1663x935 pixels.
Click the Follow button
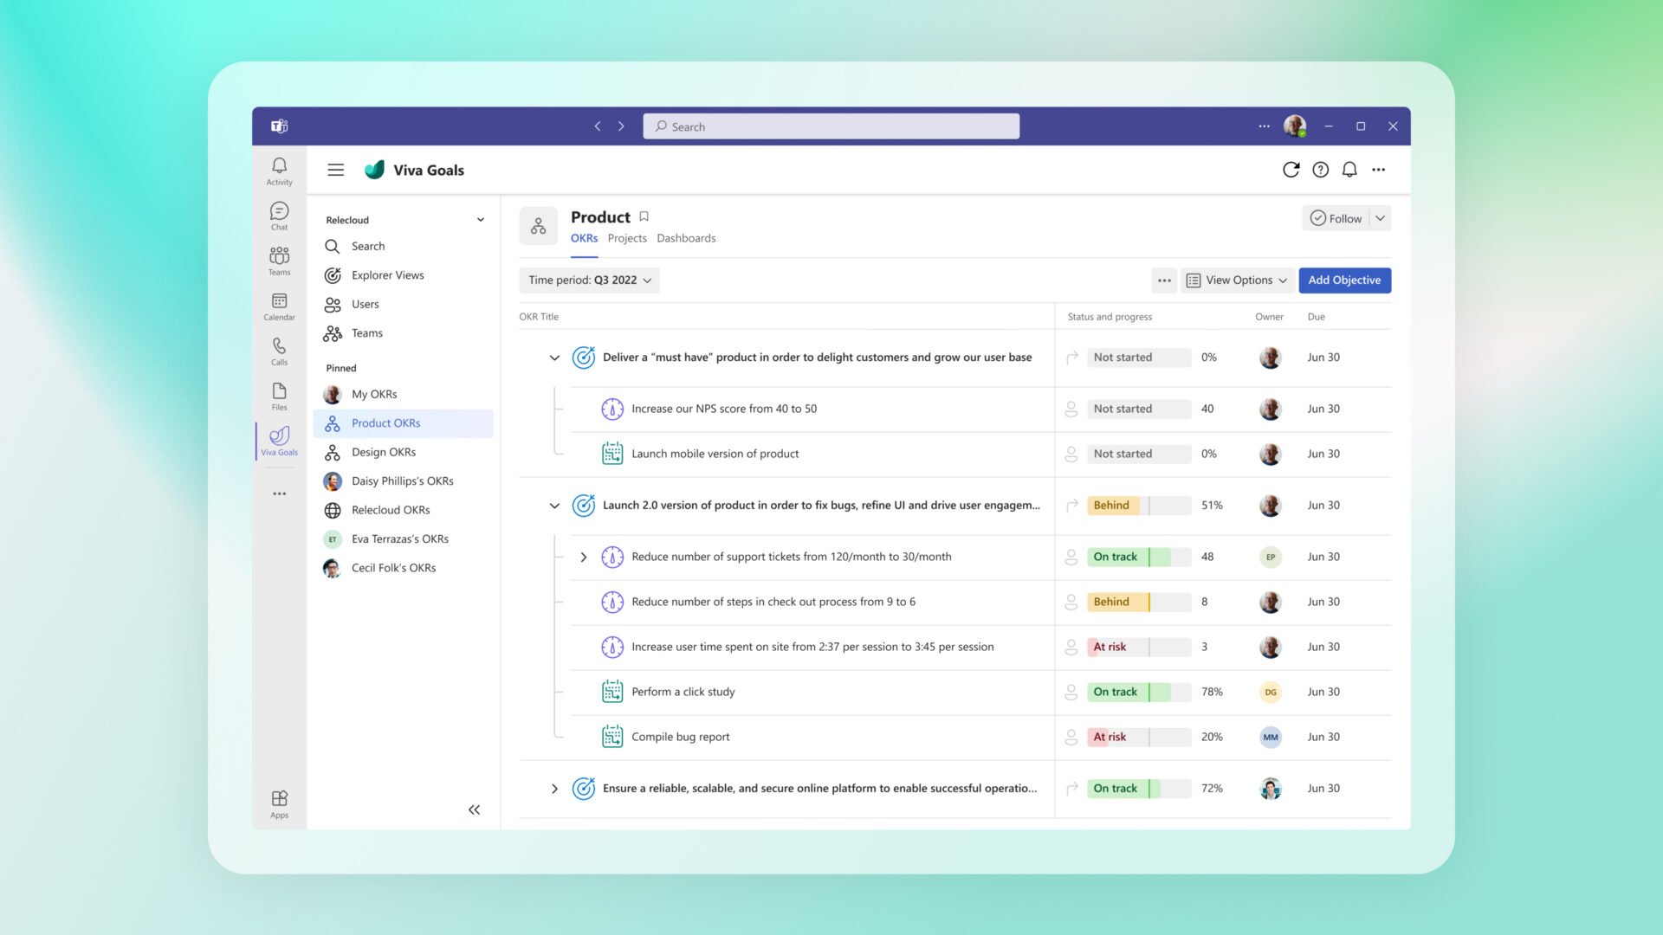[x=1336, y=218]
